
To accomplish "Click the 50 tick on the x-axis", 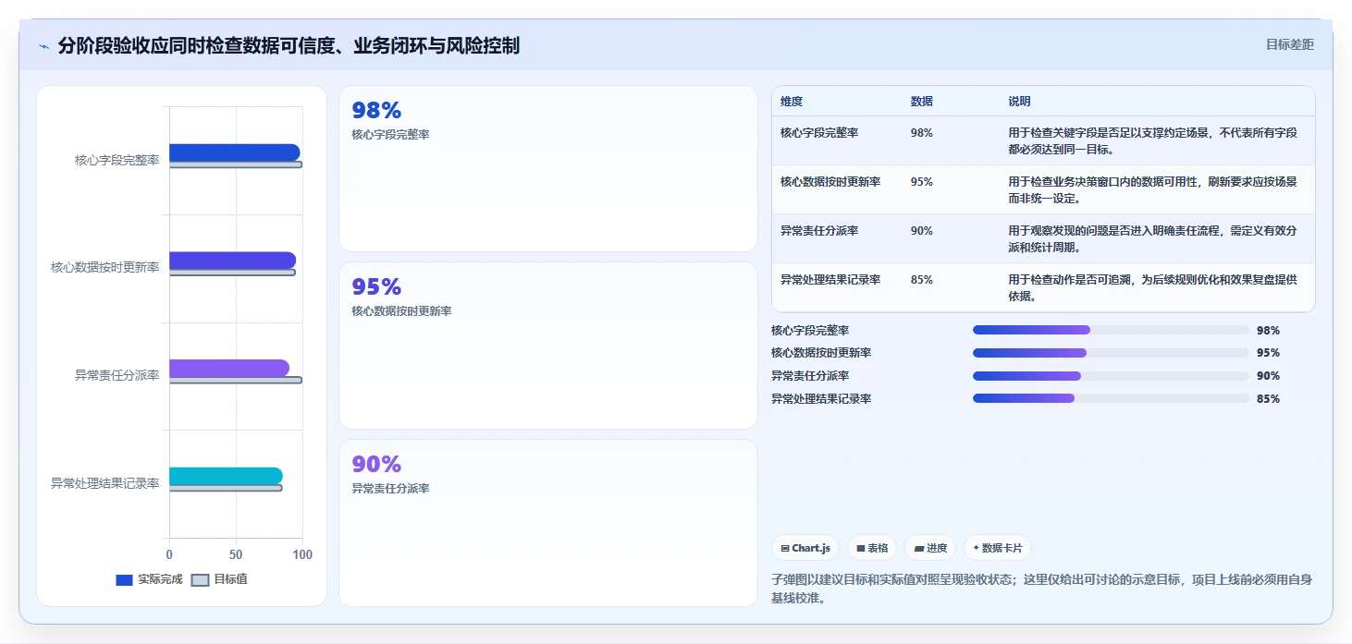I will click(x=236, y=554).
